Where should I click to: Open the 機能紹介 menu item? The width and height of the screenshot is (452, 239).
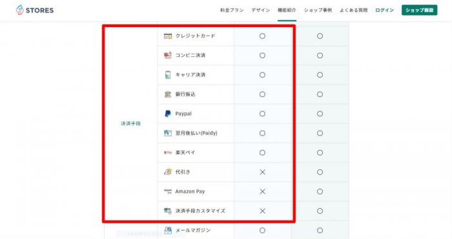[x=287, y=10]
